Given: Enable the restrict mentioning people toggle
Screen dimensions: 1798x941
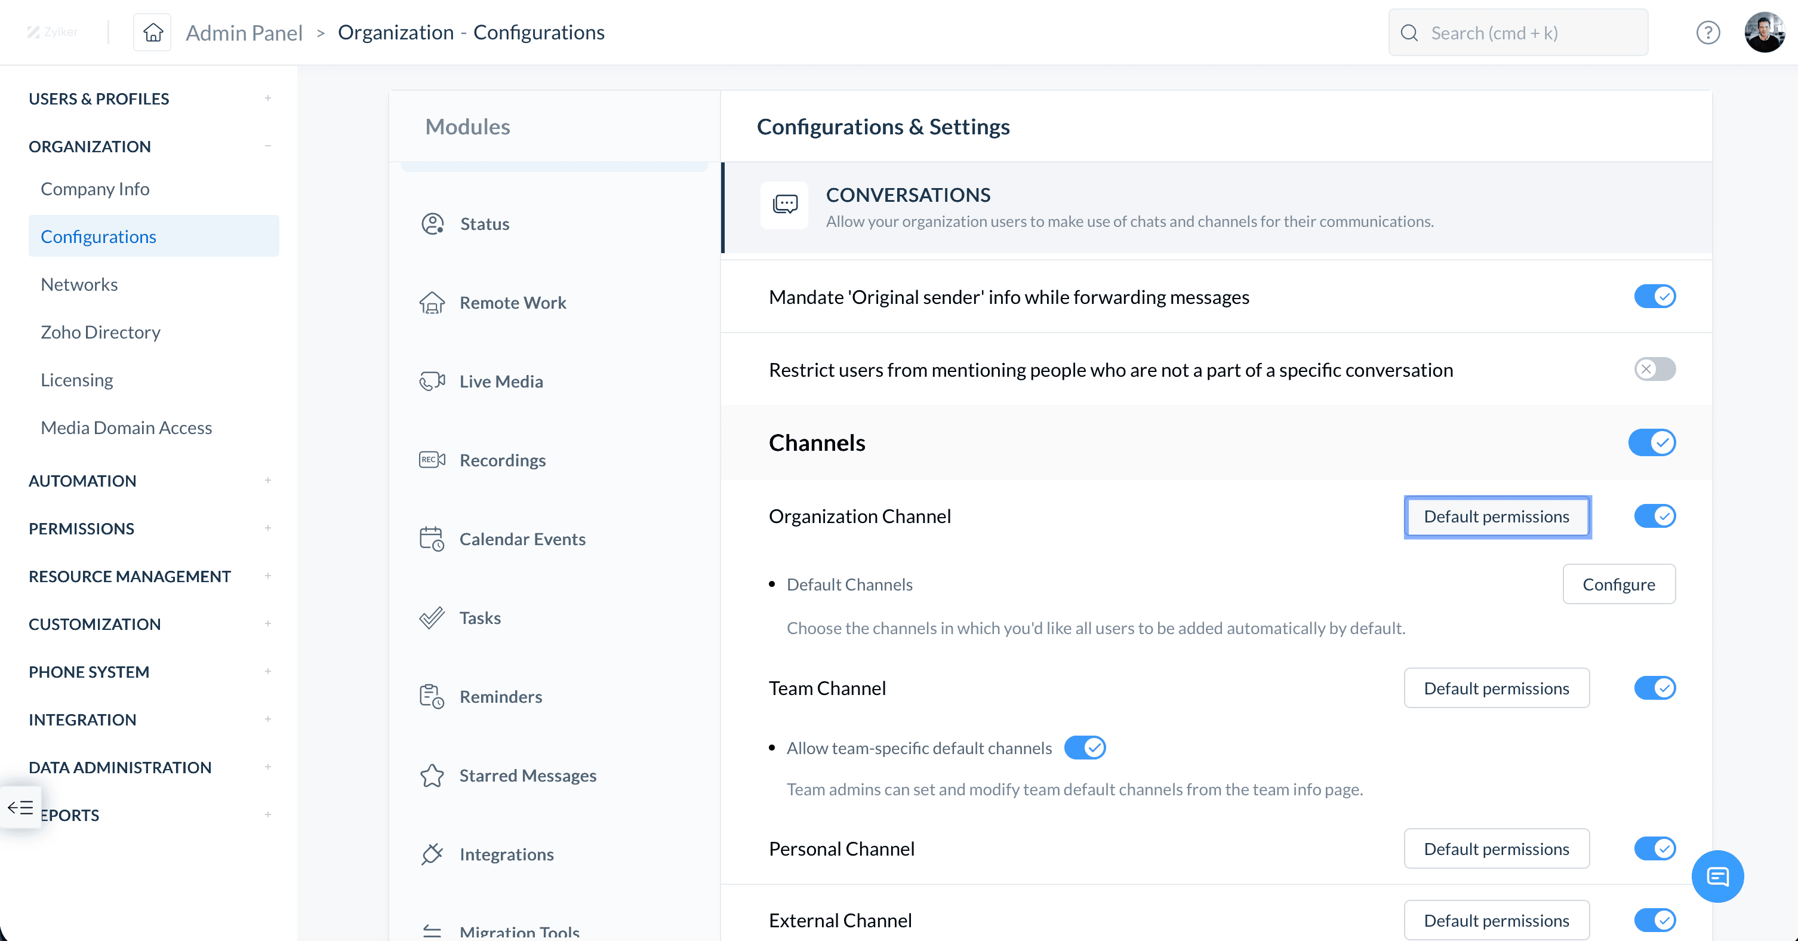Looking at the screenshot, I should pyautogui.click(x=1655, y=369).
